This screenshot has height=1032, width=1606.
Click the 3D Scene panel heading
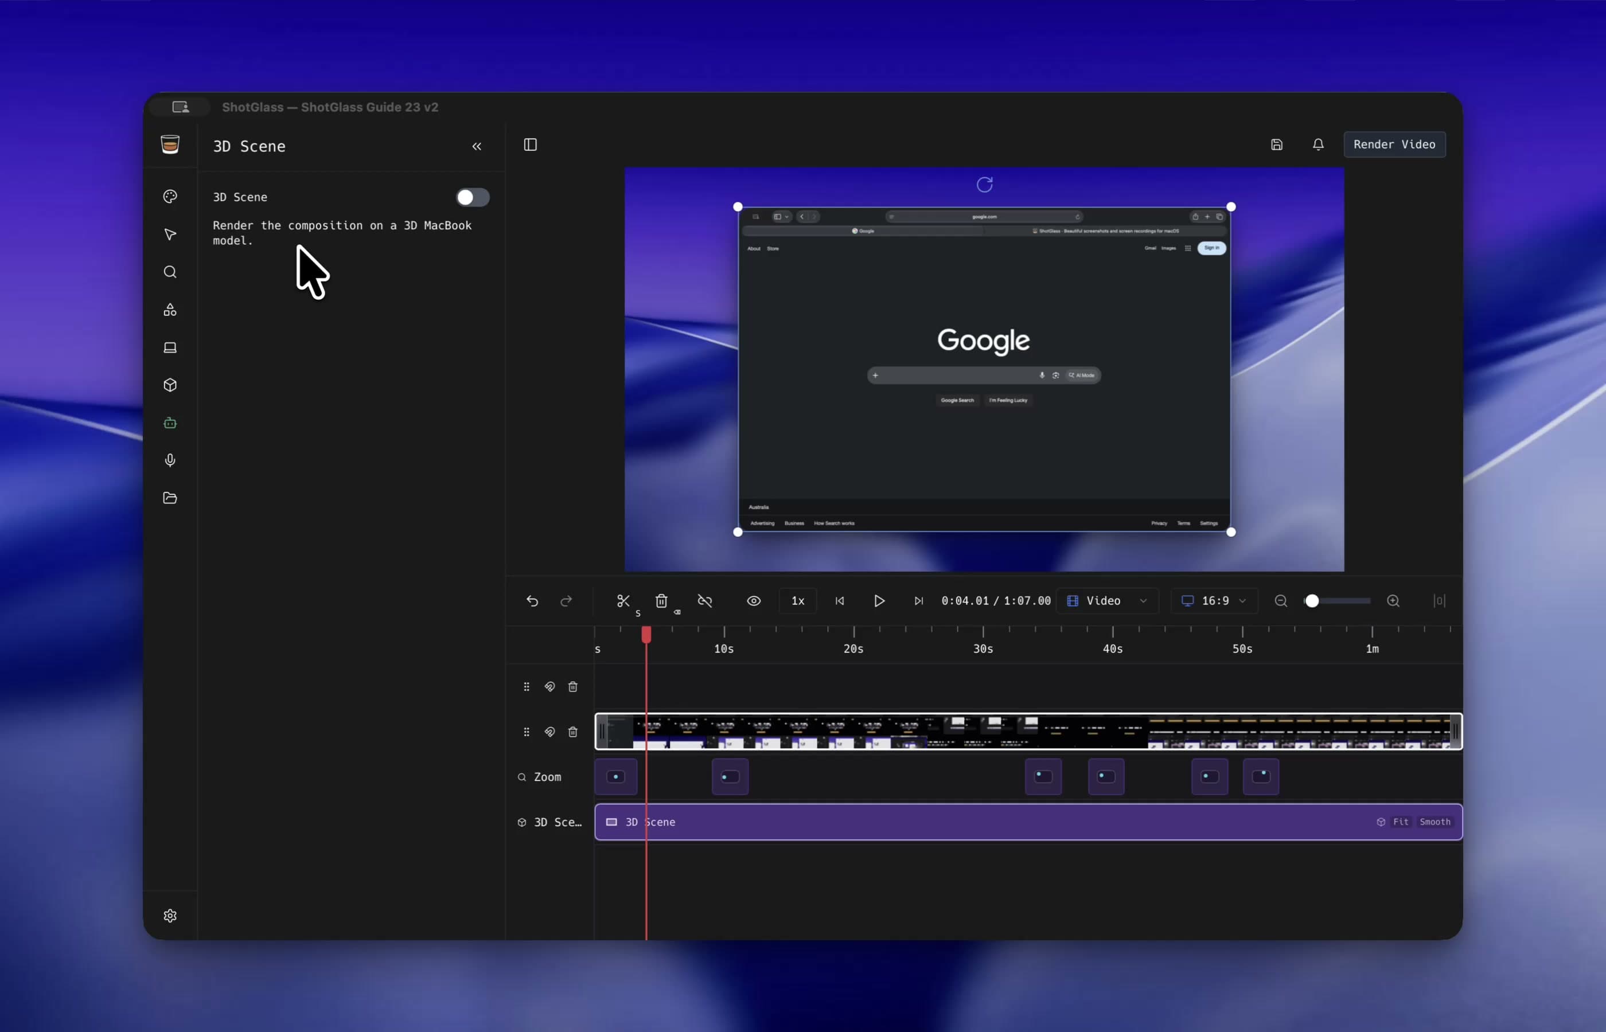250,146
